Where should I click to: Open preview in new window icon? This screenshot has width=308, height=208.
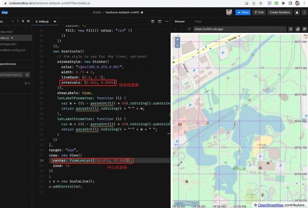coord(303,29)
